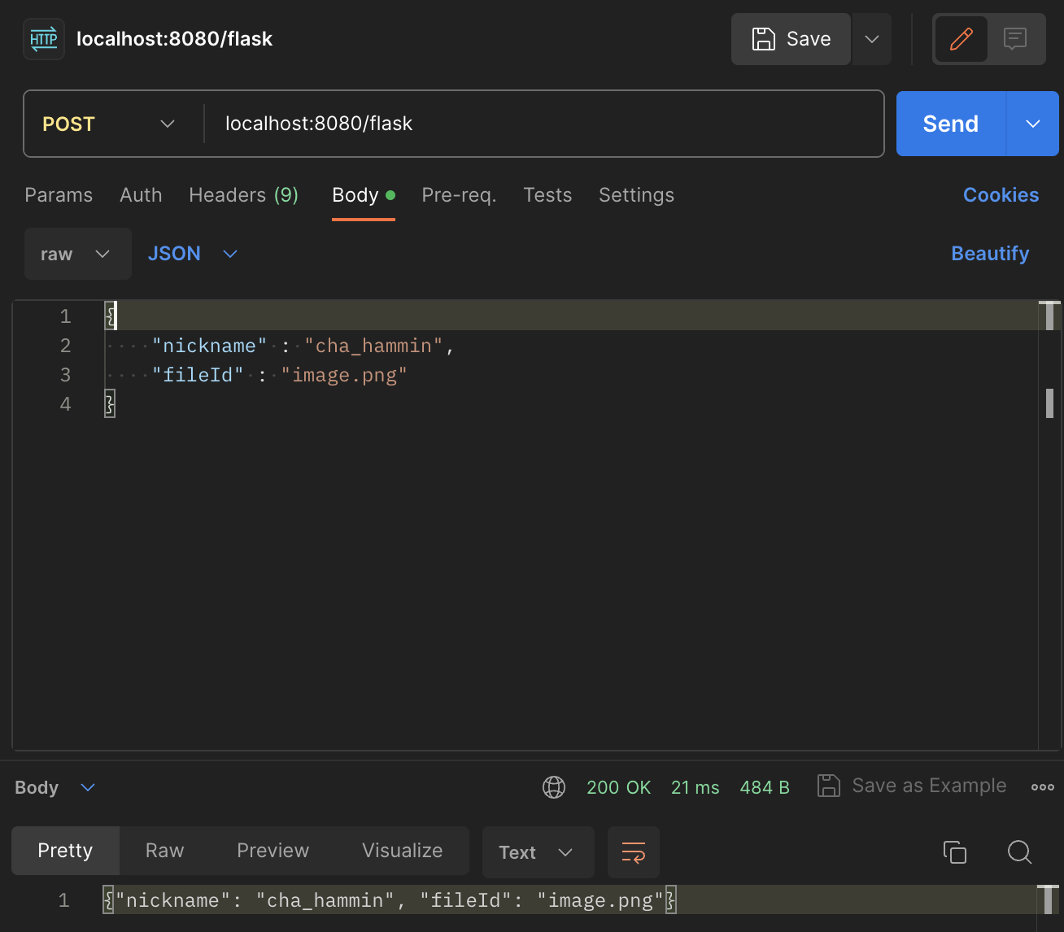Switch to the Params tab
Image resolution: width=1064 pixels, height=932 pixels.
tap(59, 195)
